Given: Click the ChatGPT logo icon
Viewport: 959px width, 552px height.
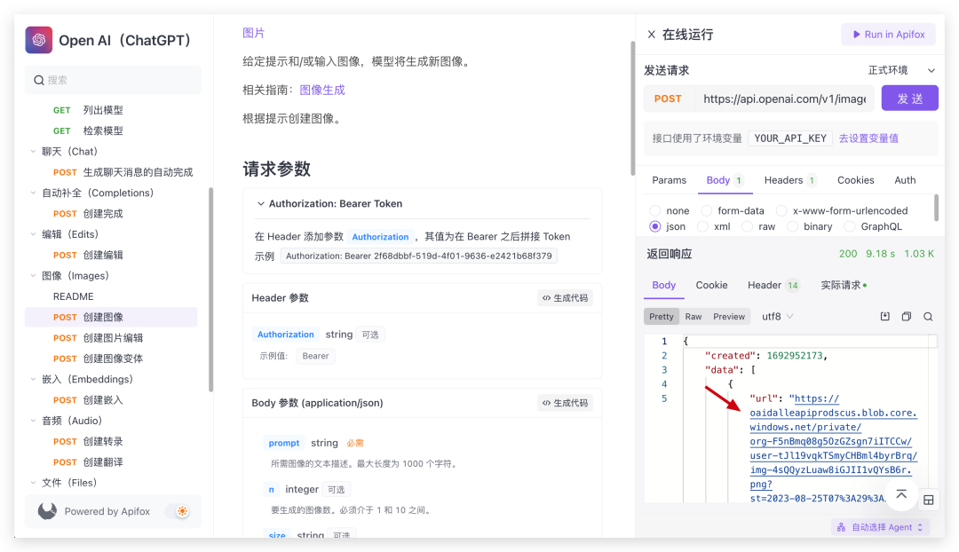Looking at the screenshot, I should [x=37, y=40].
